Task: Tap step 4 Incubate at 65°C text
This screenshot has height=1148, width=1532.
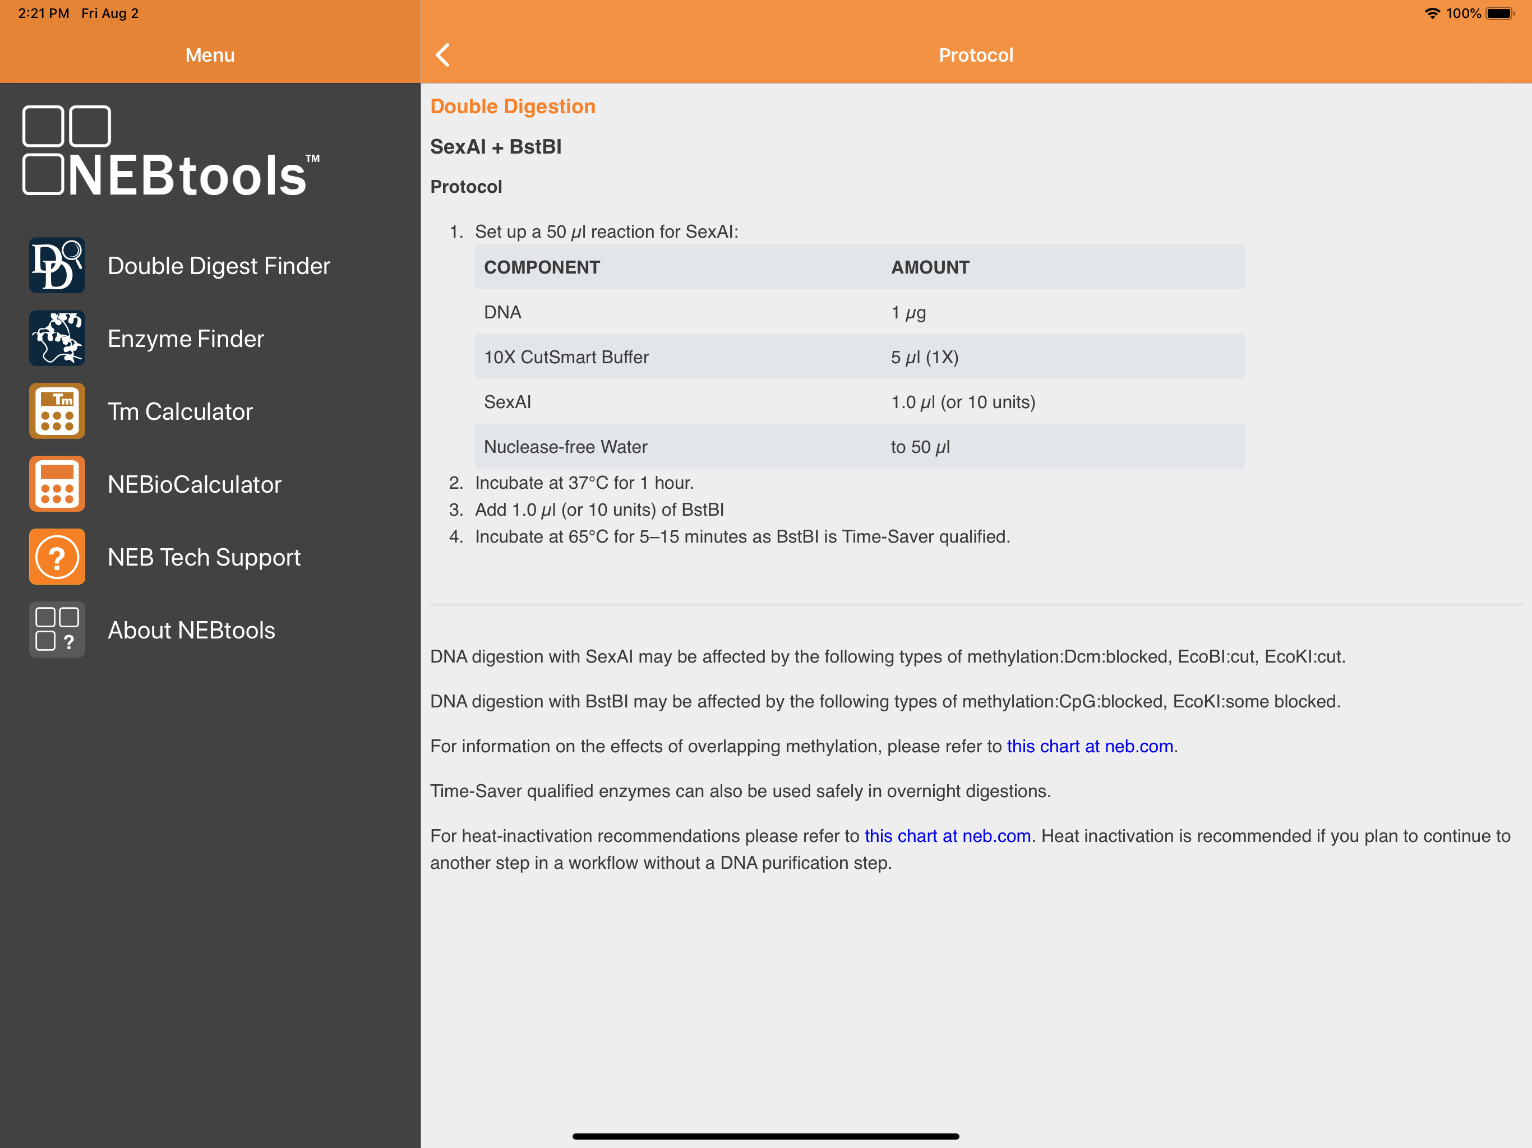Action: 742,536
